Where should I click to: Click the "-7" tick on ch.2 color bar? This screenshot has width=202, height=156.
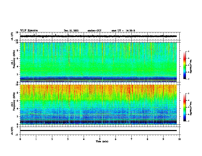pyautogui.click(x=188, y=121)
